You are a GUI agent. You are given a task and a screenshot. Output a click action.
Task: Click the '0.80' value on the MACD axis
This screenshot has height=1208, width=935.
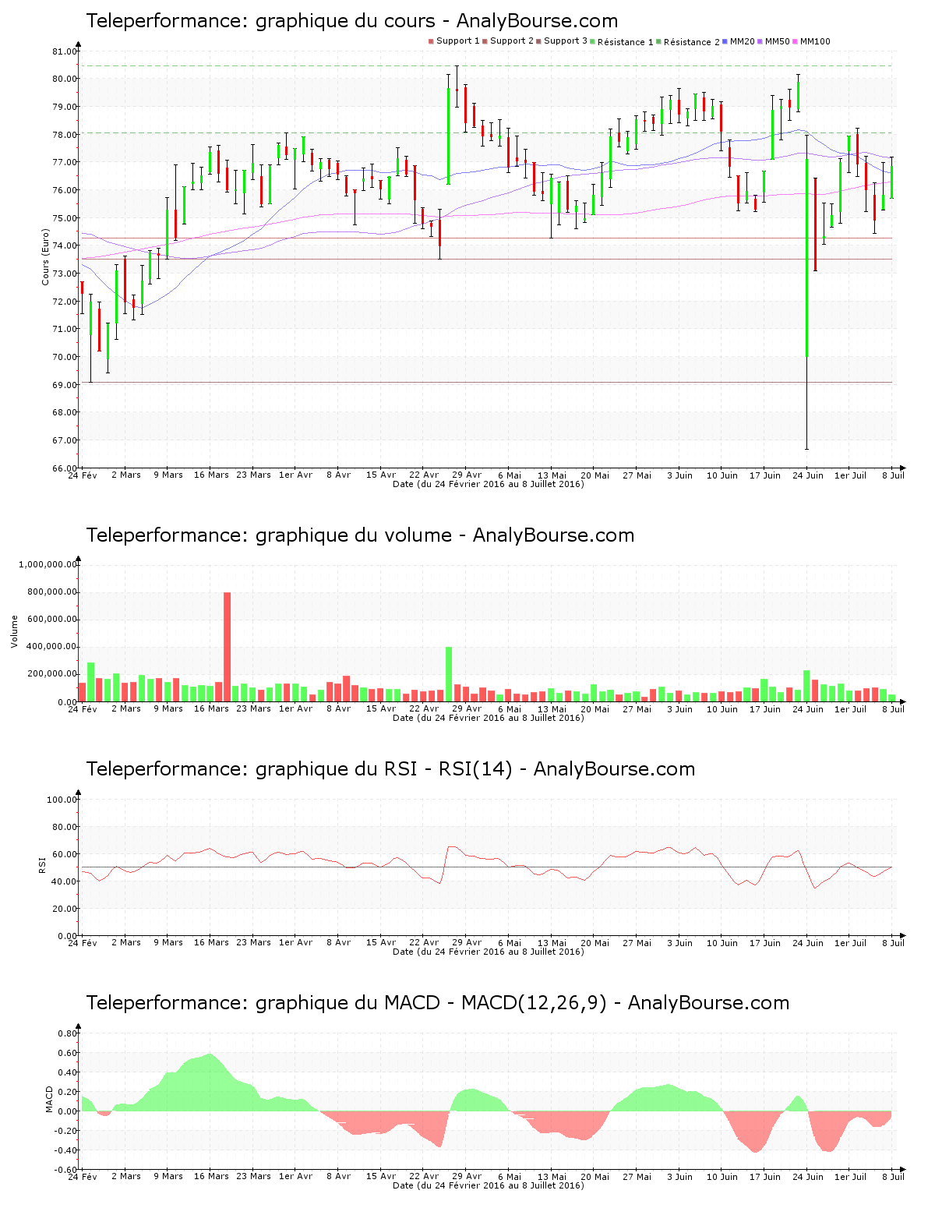coord(69,1033)
